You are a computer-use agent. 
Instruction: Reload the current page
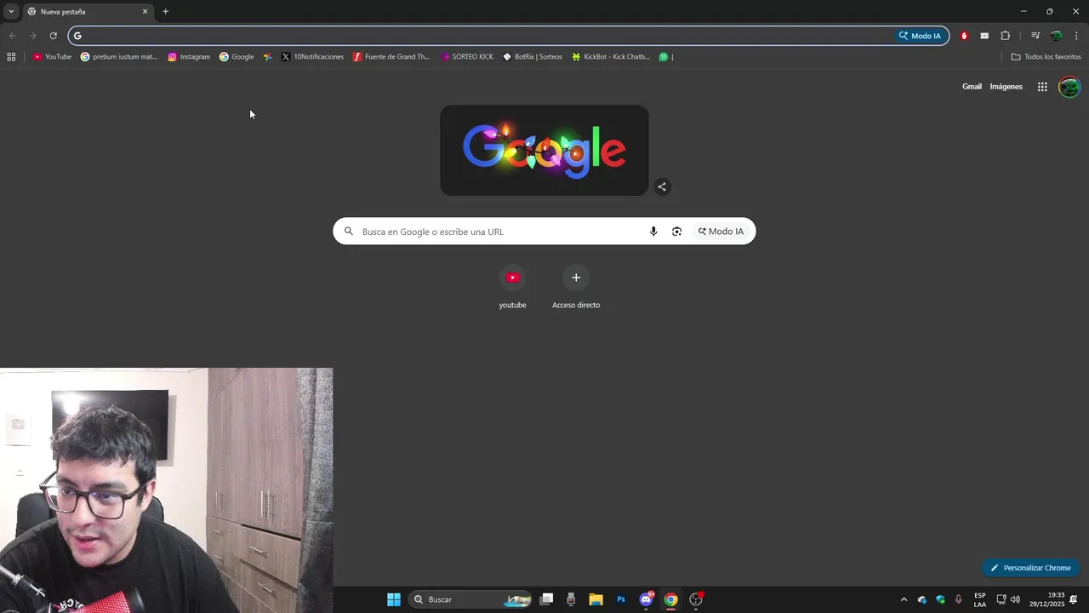coord(53,36)
